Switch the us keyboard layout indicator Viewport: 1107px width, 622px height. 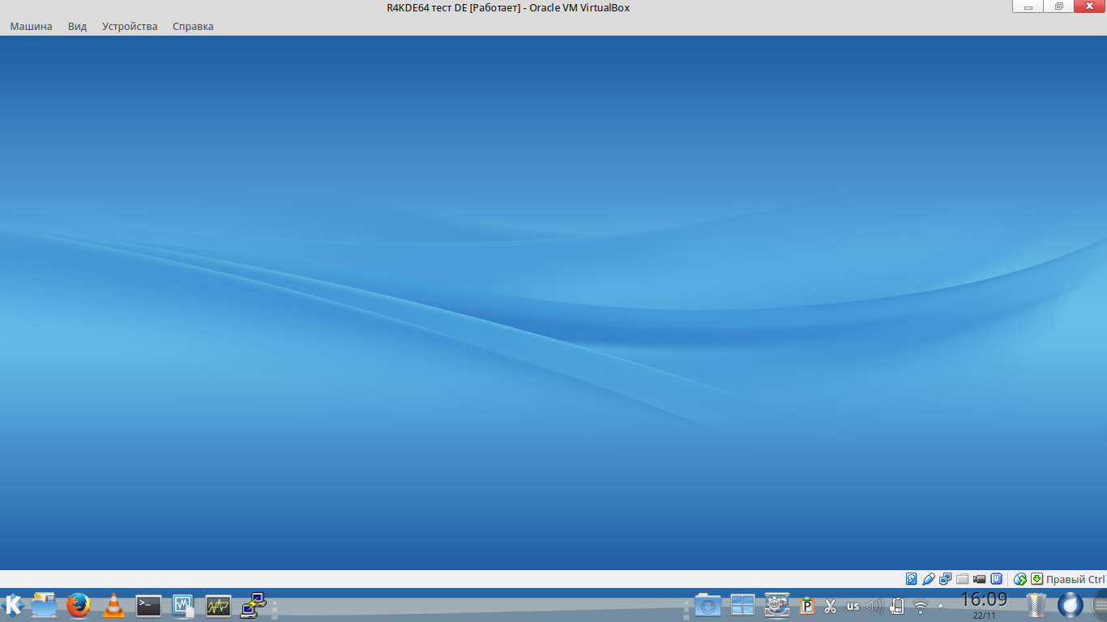point(853,606)
